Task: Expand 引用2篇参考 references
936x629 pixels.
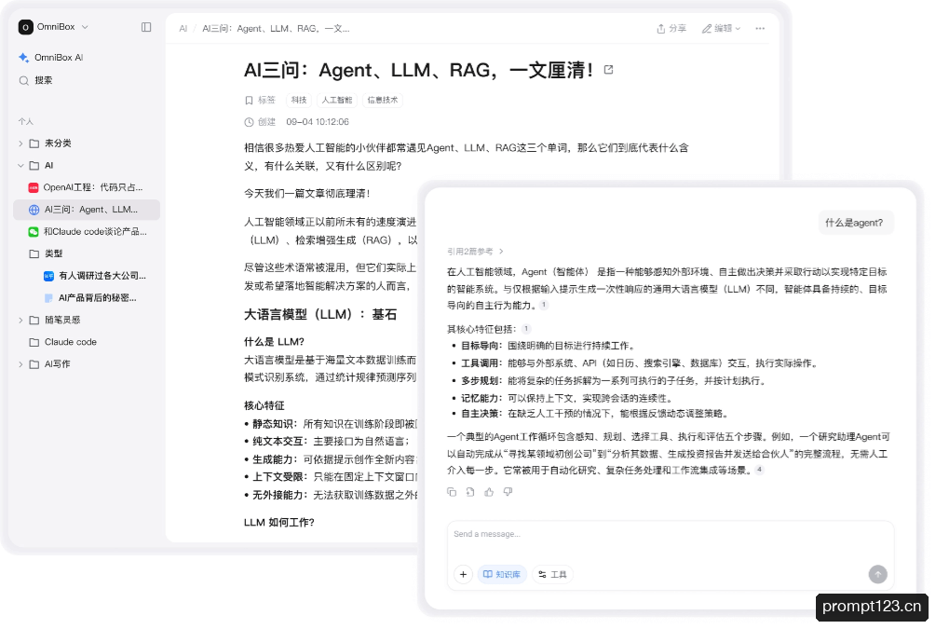Action: pyautogui.click(x=475, y=252)
